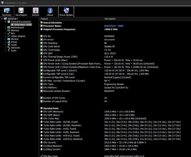Select the CPU Technology row

pos(115,50)
